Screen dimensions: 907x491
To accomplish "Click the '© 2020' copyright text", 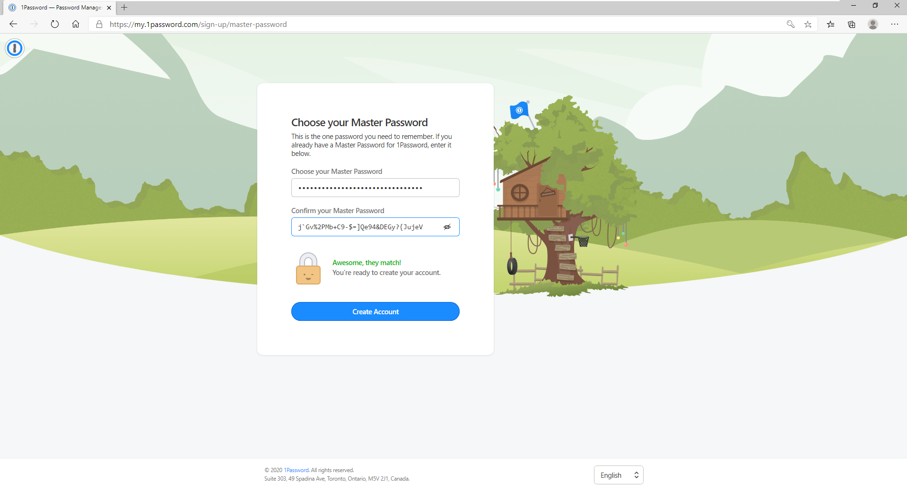I will click(x=273, y=470).
